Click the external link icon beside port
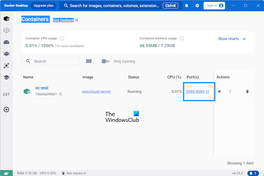This screenshot has width=264, height=176. [207, 92]
